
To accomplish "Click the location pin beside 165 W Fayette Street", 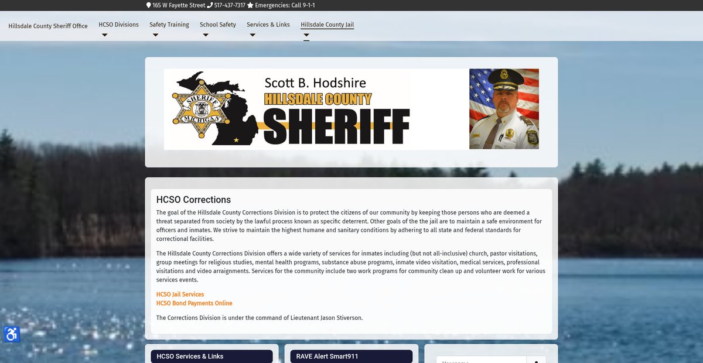I will coord(149,5).
